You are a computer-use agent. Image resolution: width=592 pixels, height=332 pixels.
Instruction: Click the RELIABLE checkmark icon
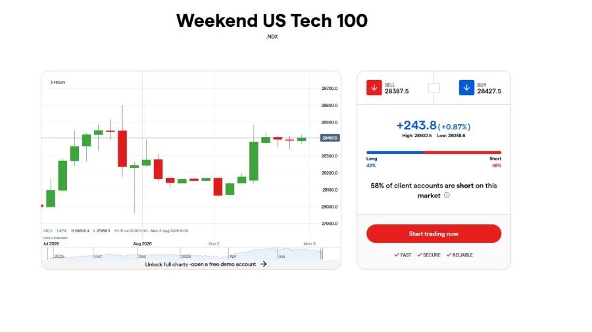click(x=449, y=255)
